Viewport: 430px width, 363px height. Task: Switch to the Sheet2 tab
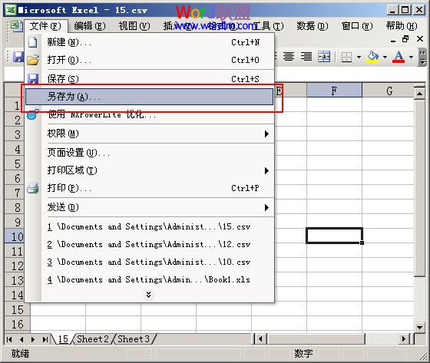(93, 339)
